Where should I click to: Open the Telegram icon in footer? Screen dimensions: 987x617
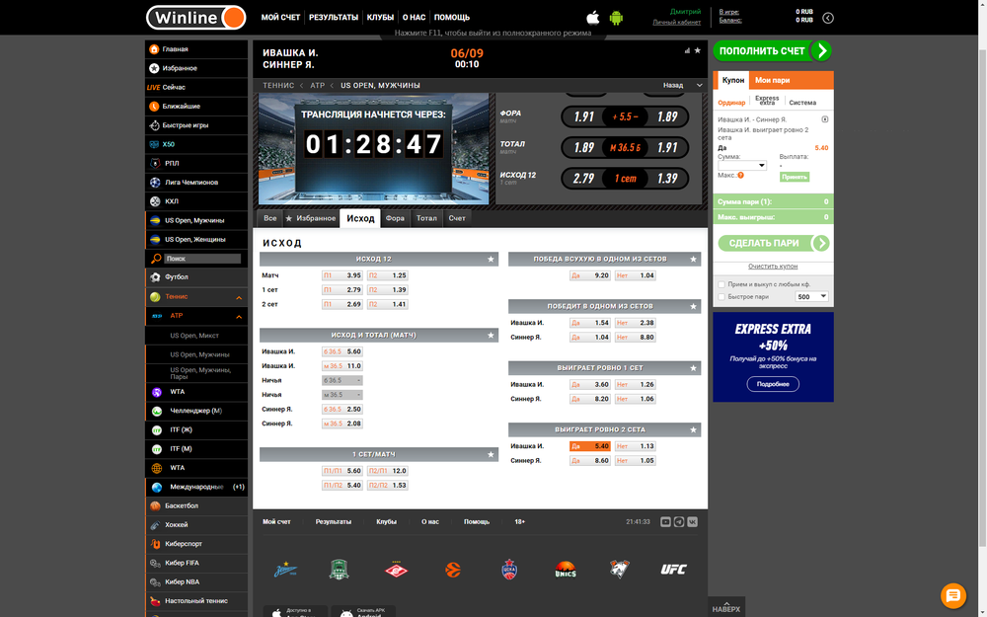(x=679, y=522)
